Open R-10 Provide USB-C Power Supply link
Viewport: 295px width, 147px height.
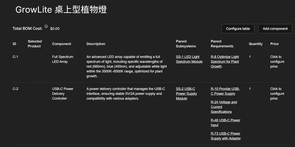pyautogui.click(x=225, y=91)
